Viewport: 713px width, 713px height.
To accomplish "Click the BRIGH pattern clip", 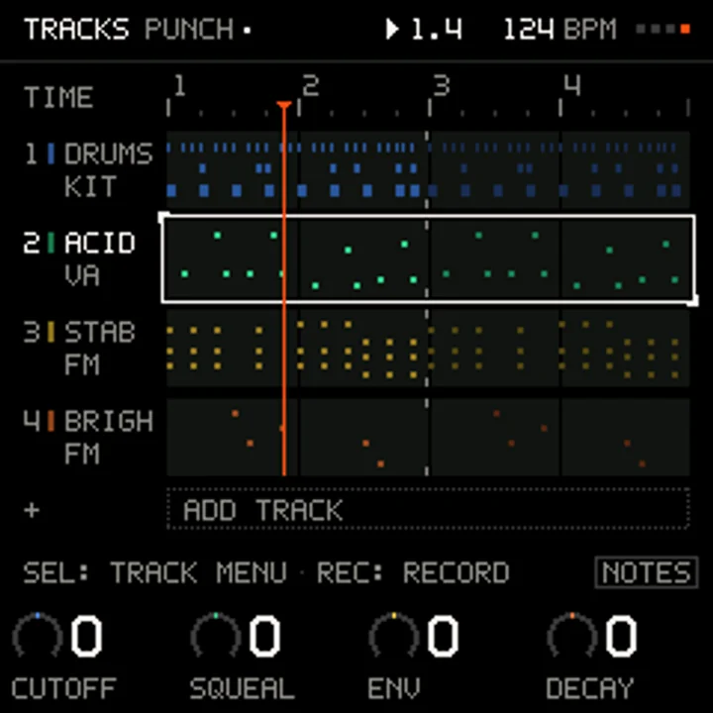I will pyautogui.click(x=428, y=438).
